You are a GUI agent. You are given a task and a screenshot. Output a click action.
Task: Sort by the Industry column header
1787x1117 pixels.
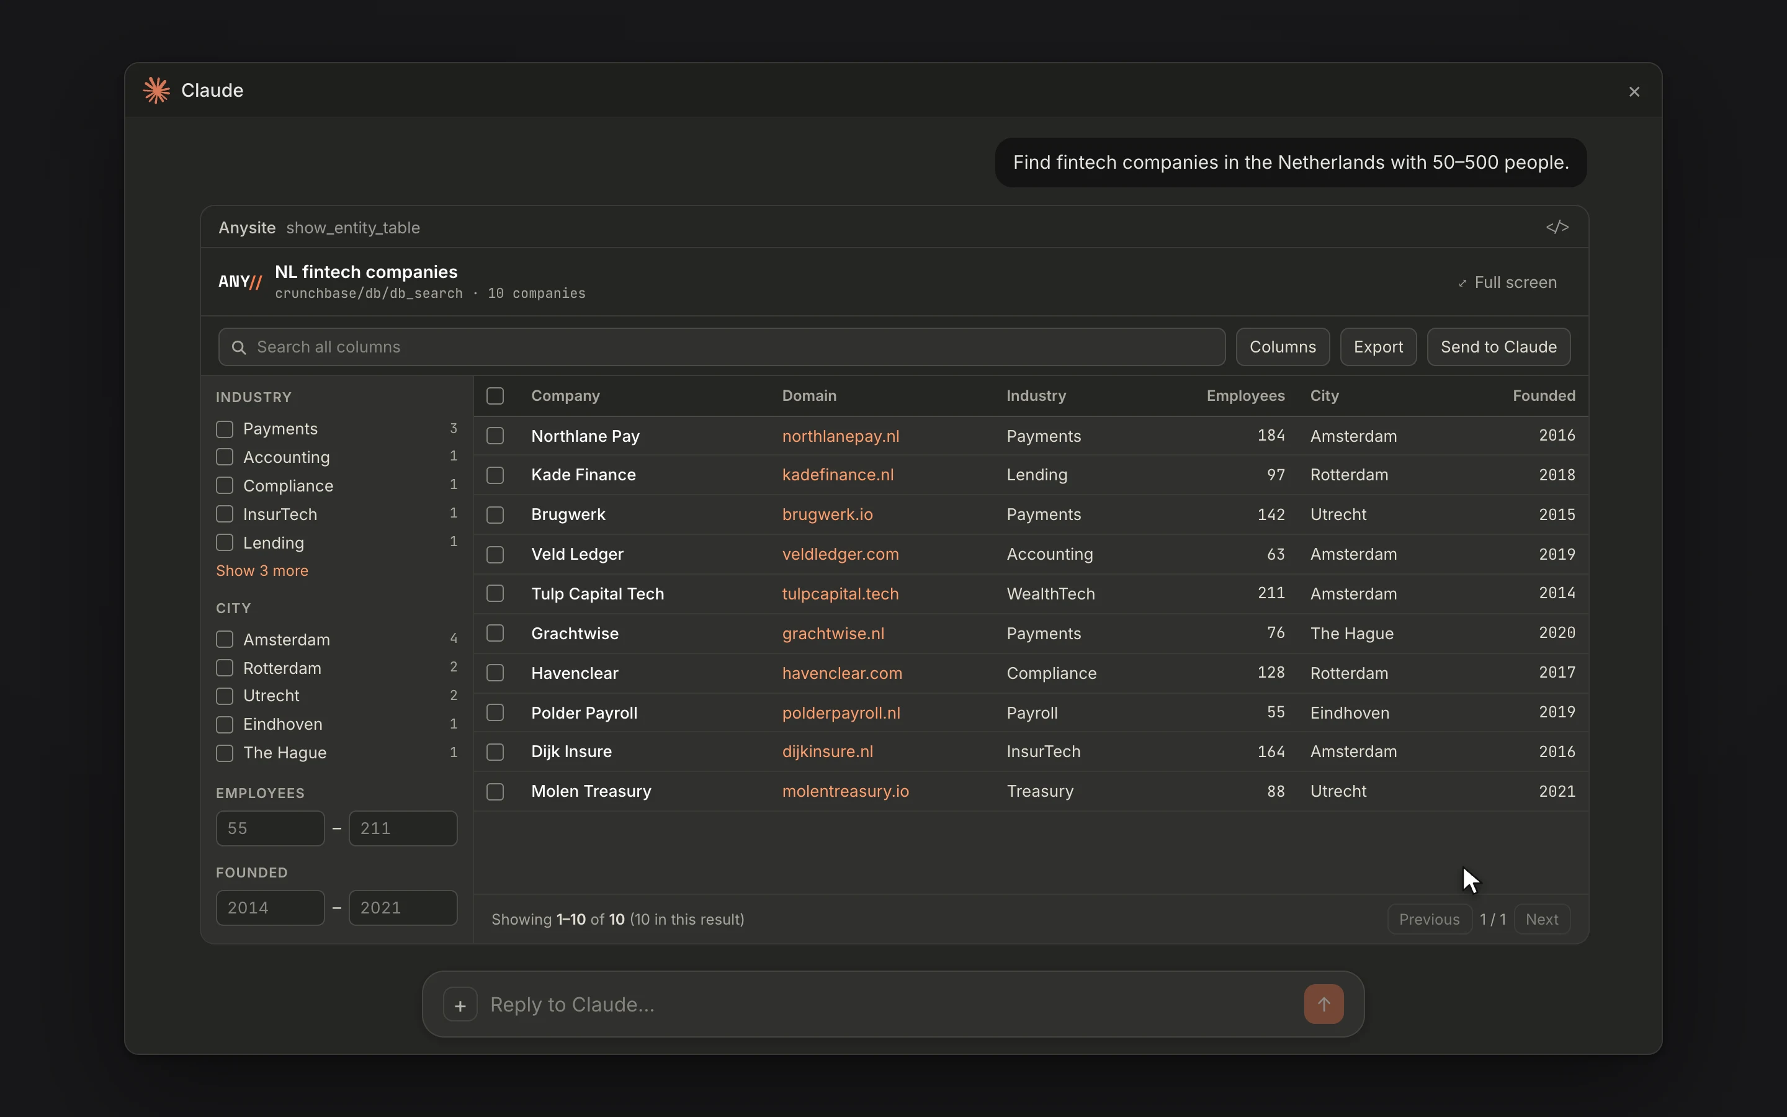coord(1036,396)
